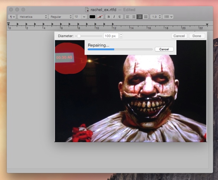The image size is (218, 180).
Task: Open the text background color button
Action: [100, 17]
